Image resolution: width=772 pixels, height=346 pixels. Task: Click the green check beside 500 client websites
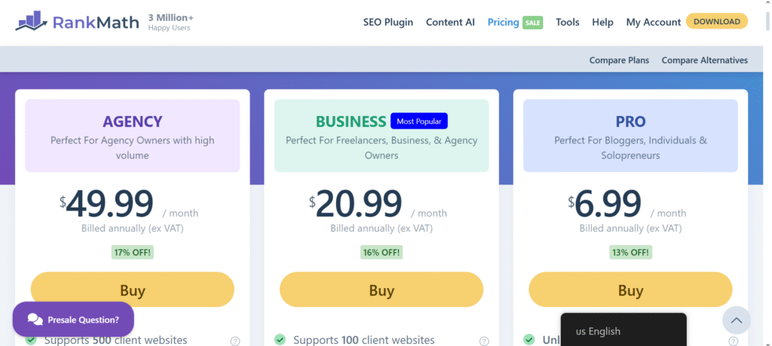tap(30, 340)
